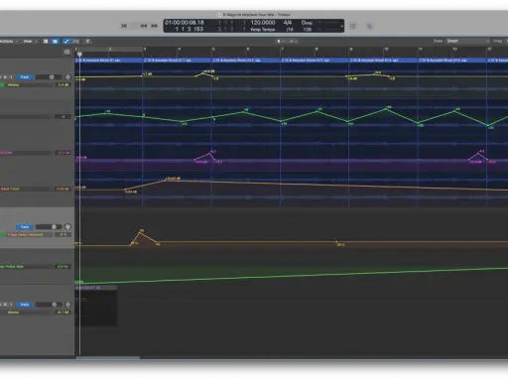508x381 pixels.
Task: Select the audio region starting at bar 7
Action: pyautogui.click(x=315, y=61)
